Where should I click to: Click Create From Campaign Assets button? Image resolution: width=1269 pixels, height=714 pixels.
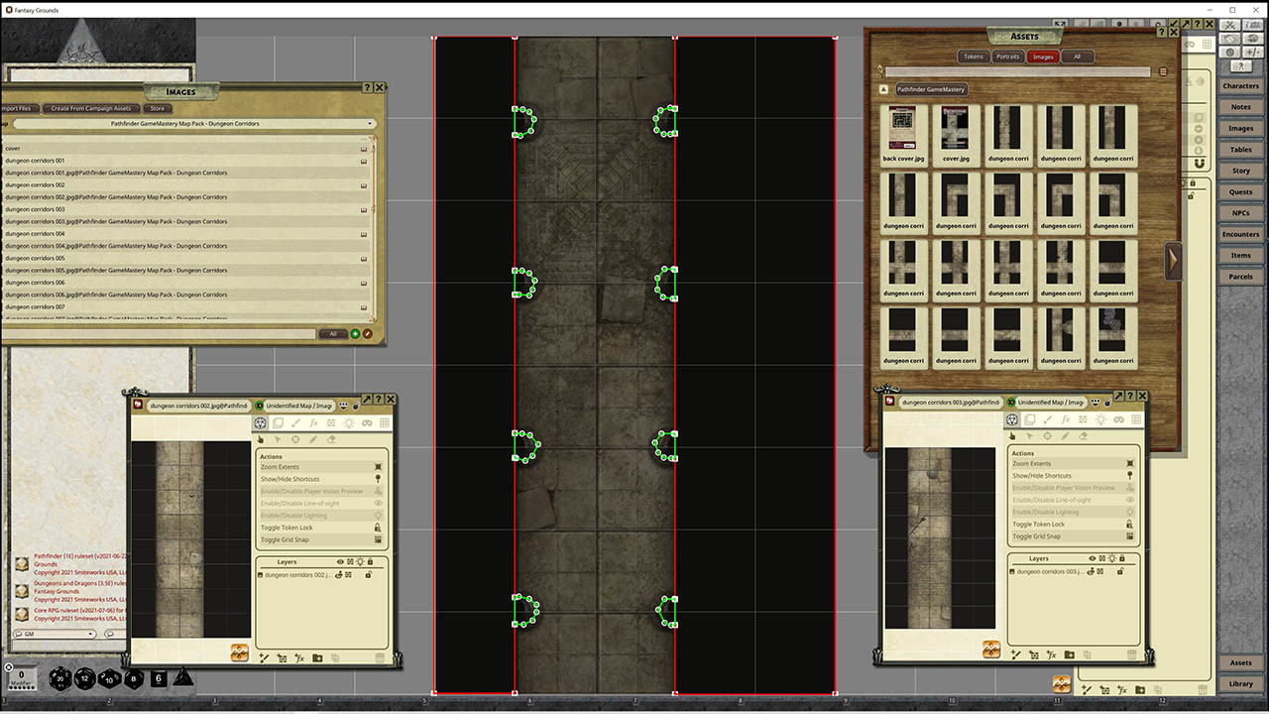[x=91, y=108]
